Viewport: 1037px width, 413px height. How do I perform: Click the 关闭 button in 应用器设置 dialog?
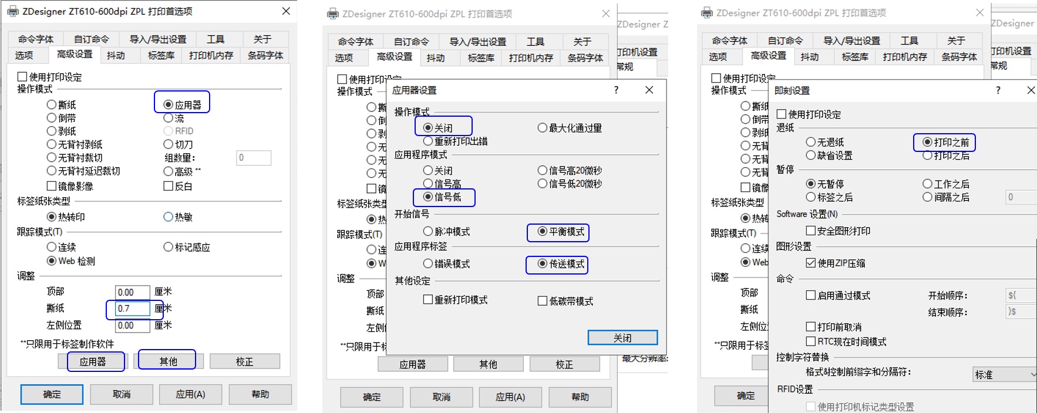tap(622, 338)
